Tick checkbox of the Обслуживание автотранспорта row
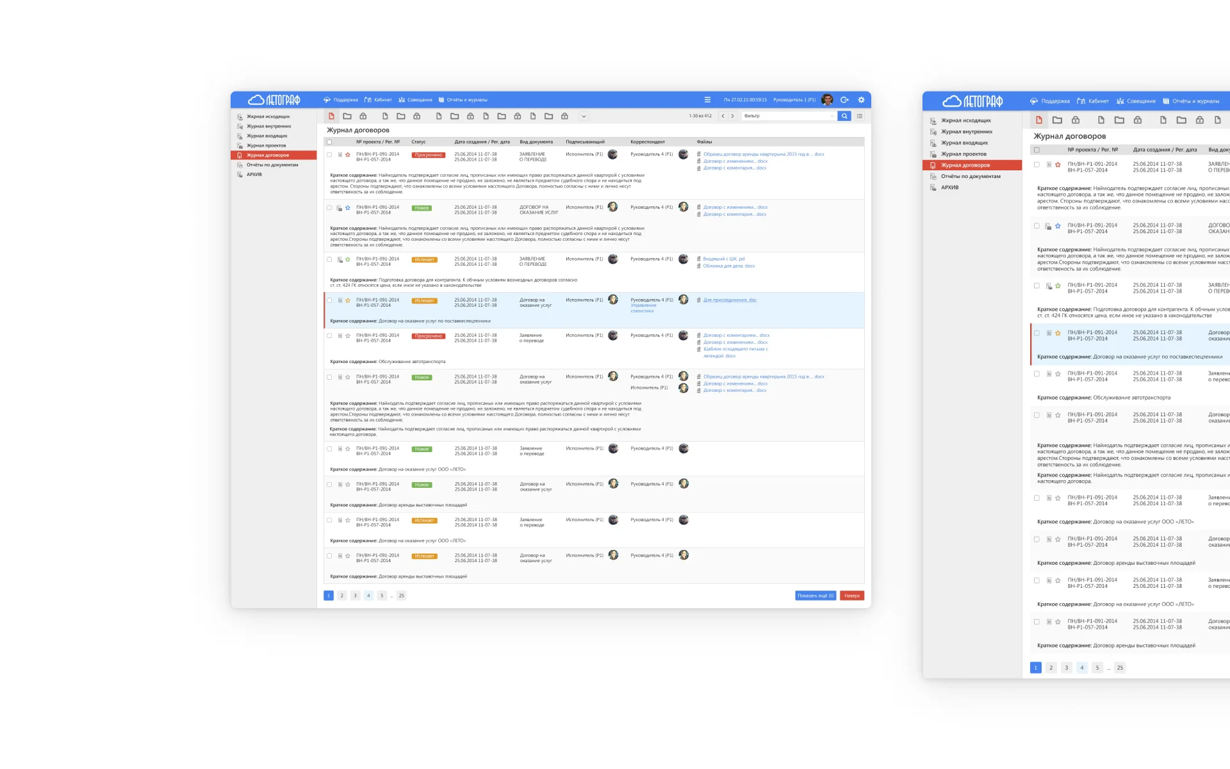The height and width of the screenshot is (769, 1230). 329,336
